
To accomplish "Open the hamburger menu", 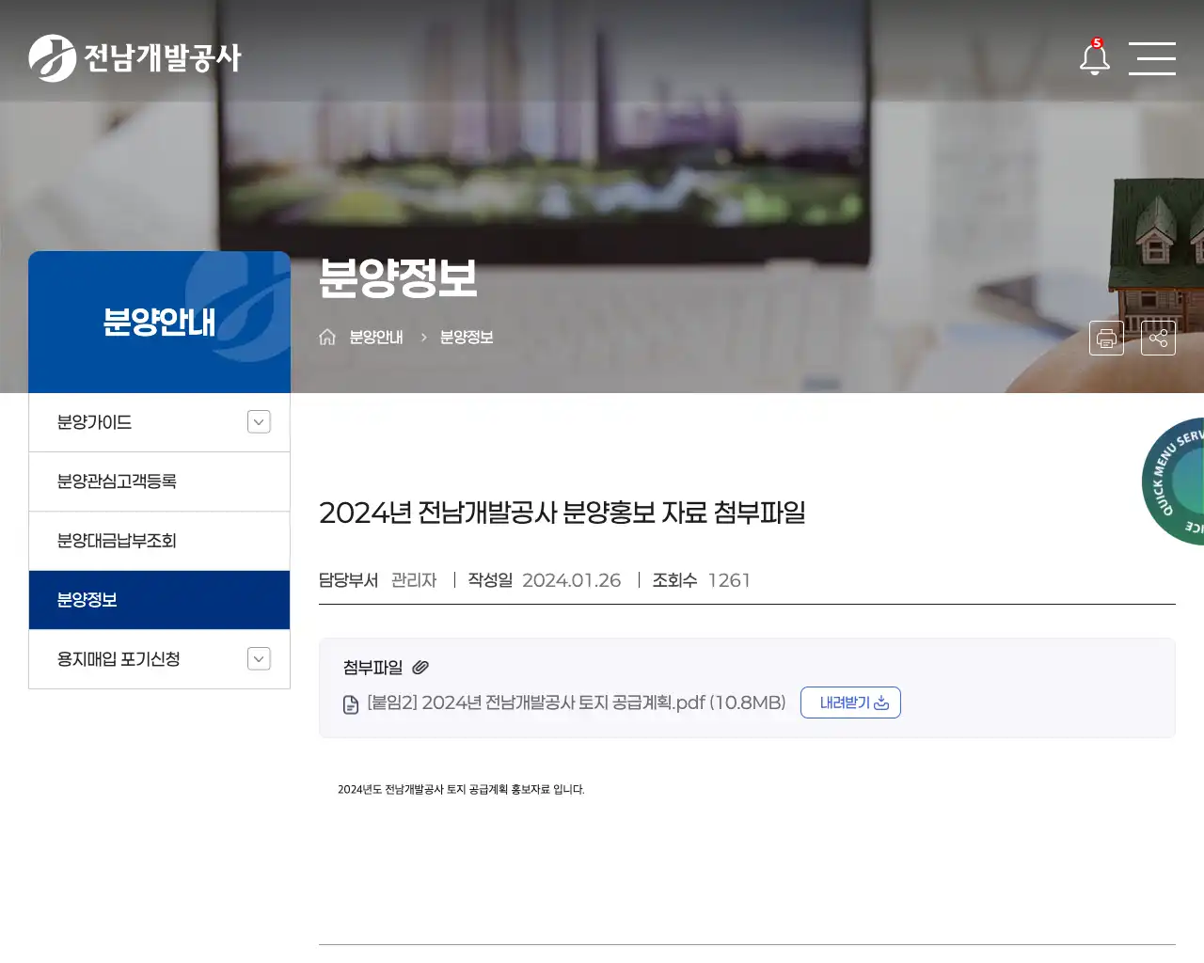I will (x=1152, y=58).
